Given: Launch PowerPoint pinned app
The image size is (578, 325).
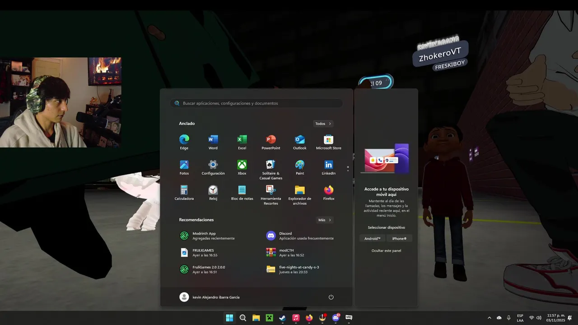Looking at the screenshot, I should [x=271, y=142].
